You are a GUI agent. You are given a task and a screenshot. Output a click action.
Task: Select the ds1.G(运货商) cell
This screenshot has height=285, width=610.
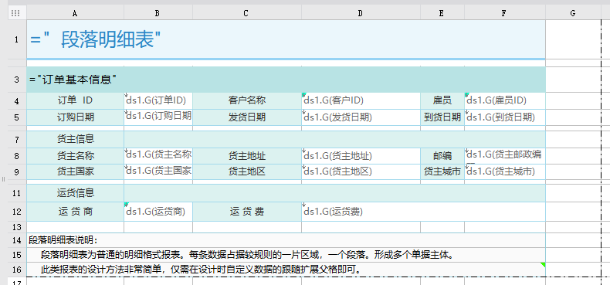tap(158, 212)
